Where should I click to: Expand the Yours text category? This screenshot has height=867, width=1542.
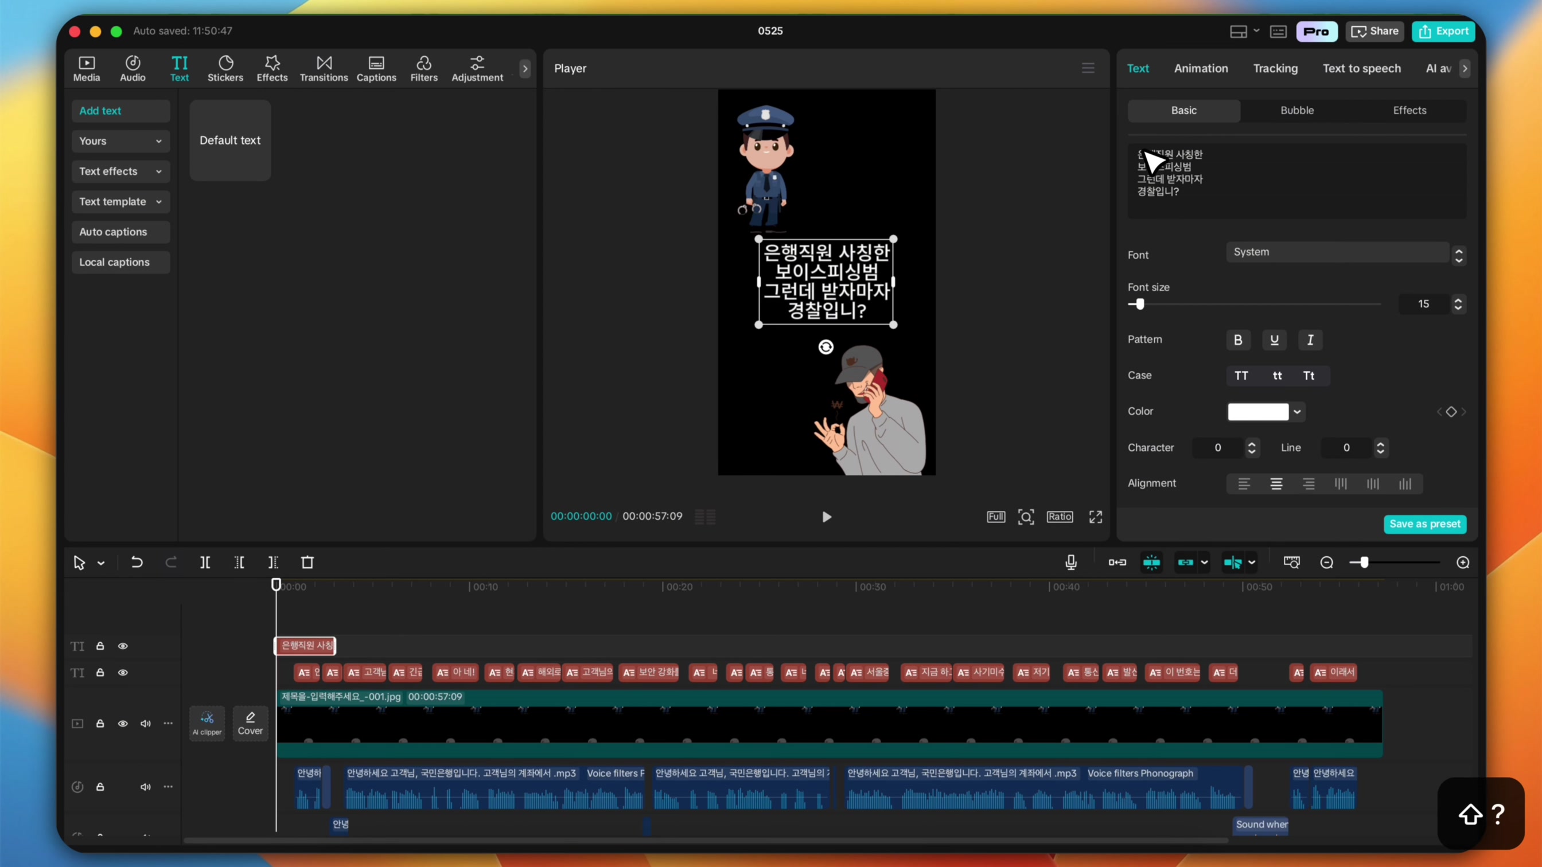click(121, 141)
